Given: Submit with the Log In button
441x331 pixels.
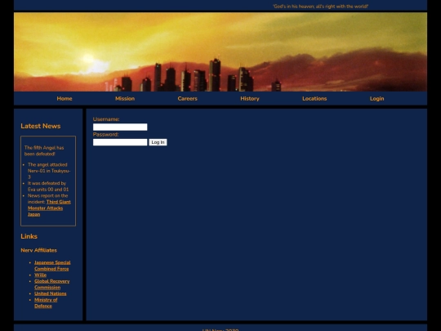Looking at the screenshot, I should 158,142.
